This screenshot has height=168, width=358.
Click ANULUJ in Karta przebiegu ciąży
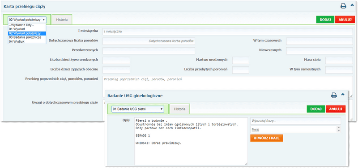tap(345, 20)
